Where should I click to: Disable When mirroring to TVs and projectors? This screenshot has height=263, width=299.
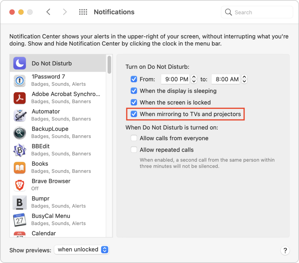pos(134,114)
